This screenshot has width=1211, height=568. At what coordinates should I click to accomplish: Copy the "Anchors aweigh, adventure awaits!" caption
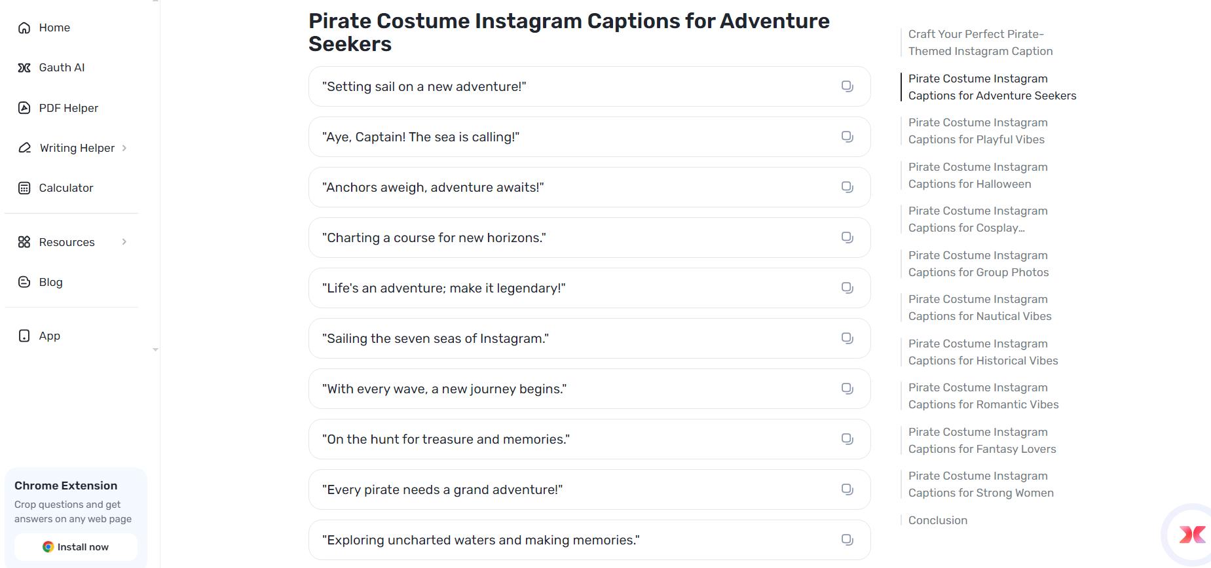[847, 186]
